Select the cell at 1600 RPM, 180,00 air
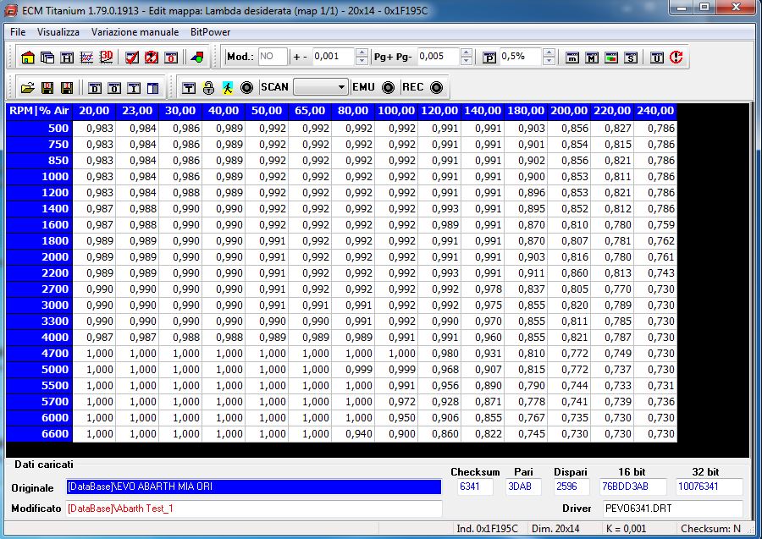The width and height of the screenshot is (762, 539). pos(526,225)
